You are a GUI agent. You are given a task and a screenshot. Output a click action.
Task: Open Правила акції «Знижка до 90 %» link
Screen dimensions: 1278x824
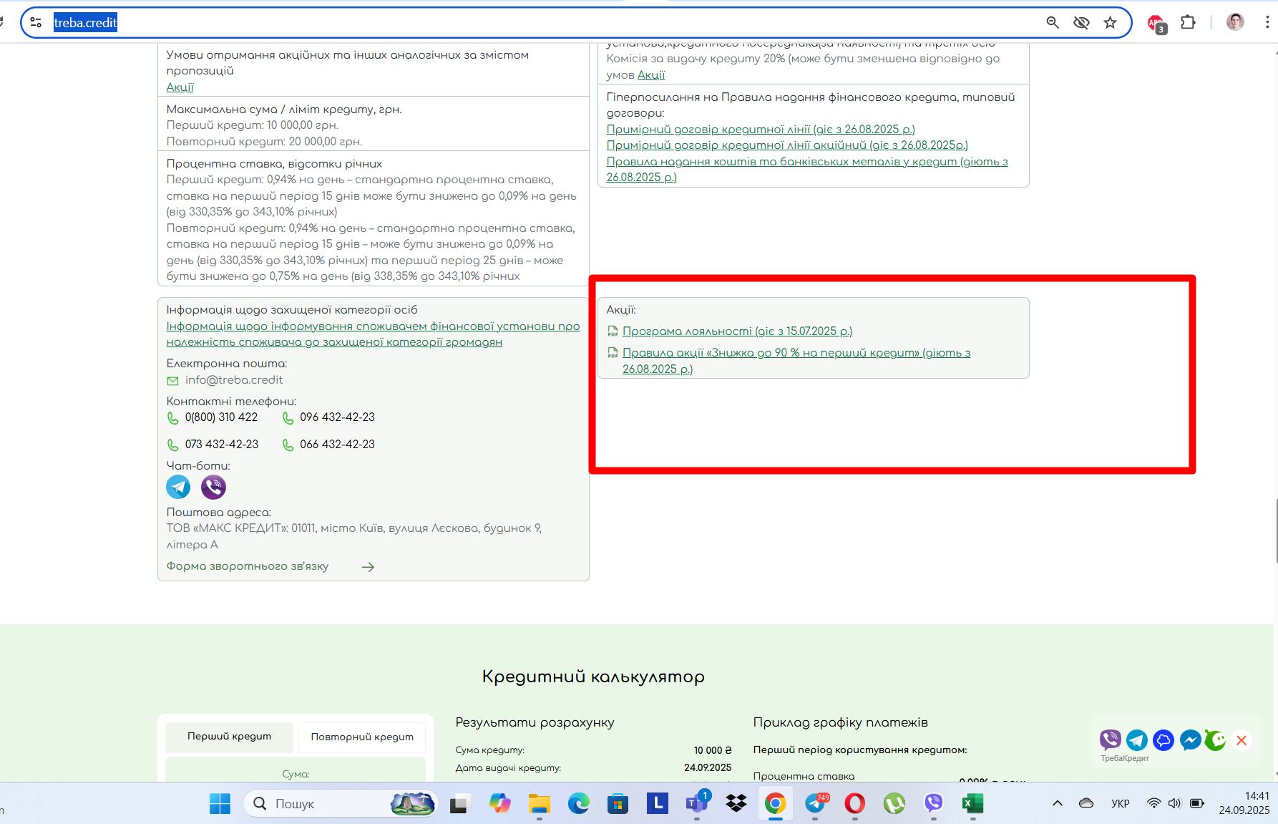pos(796,361)
